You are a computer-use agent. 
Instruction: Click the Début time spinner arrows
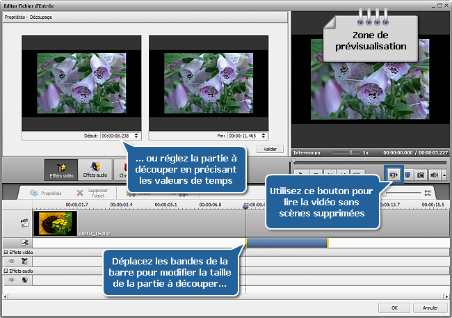[136, 136]
